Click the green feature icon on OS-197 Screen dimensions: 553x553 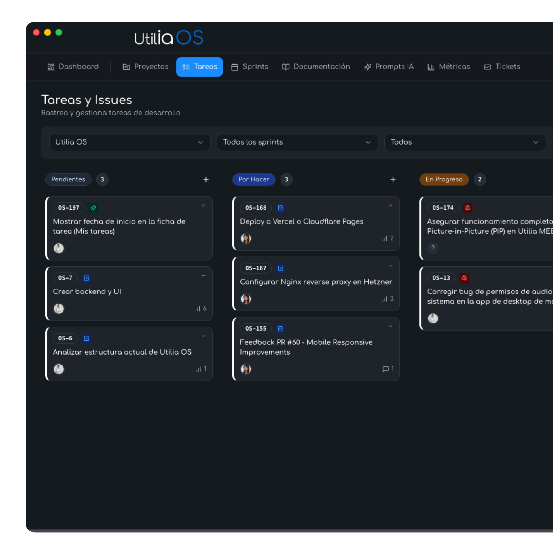tap(93, 208)
